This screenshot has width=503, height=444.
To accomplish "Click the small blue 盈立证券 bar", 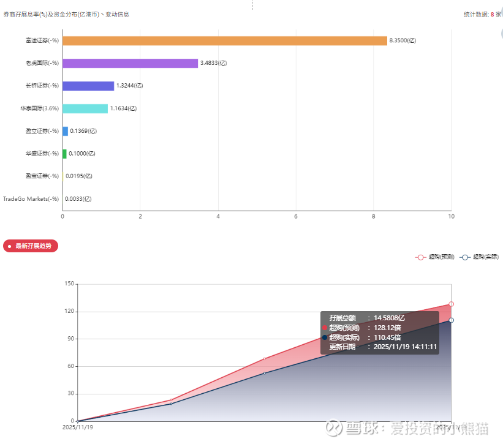I will [66, 131].
